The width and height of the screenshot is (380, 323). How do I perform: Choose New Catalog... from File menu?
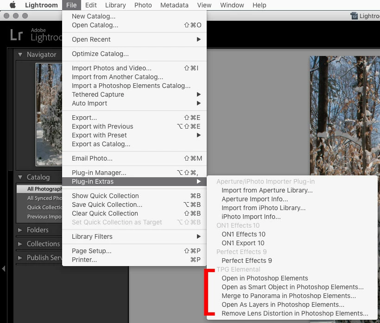[134, 16]
